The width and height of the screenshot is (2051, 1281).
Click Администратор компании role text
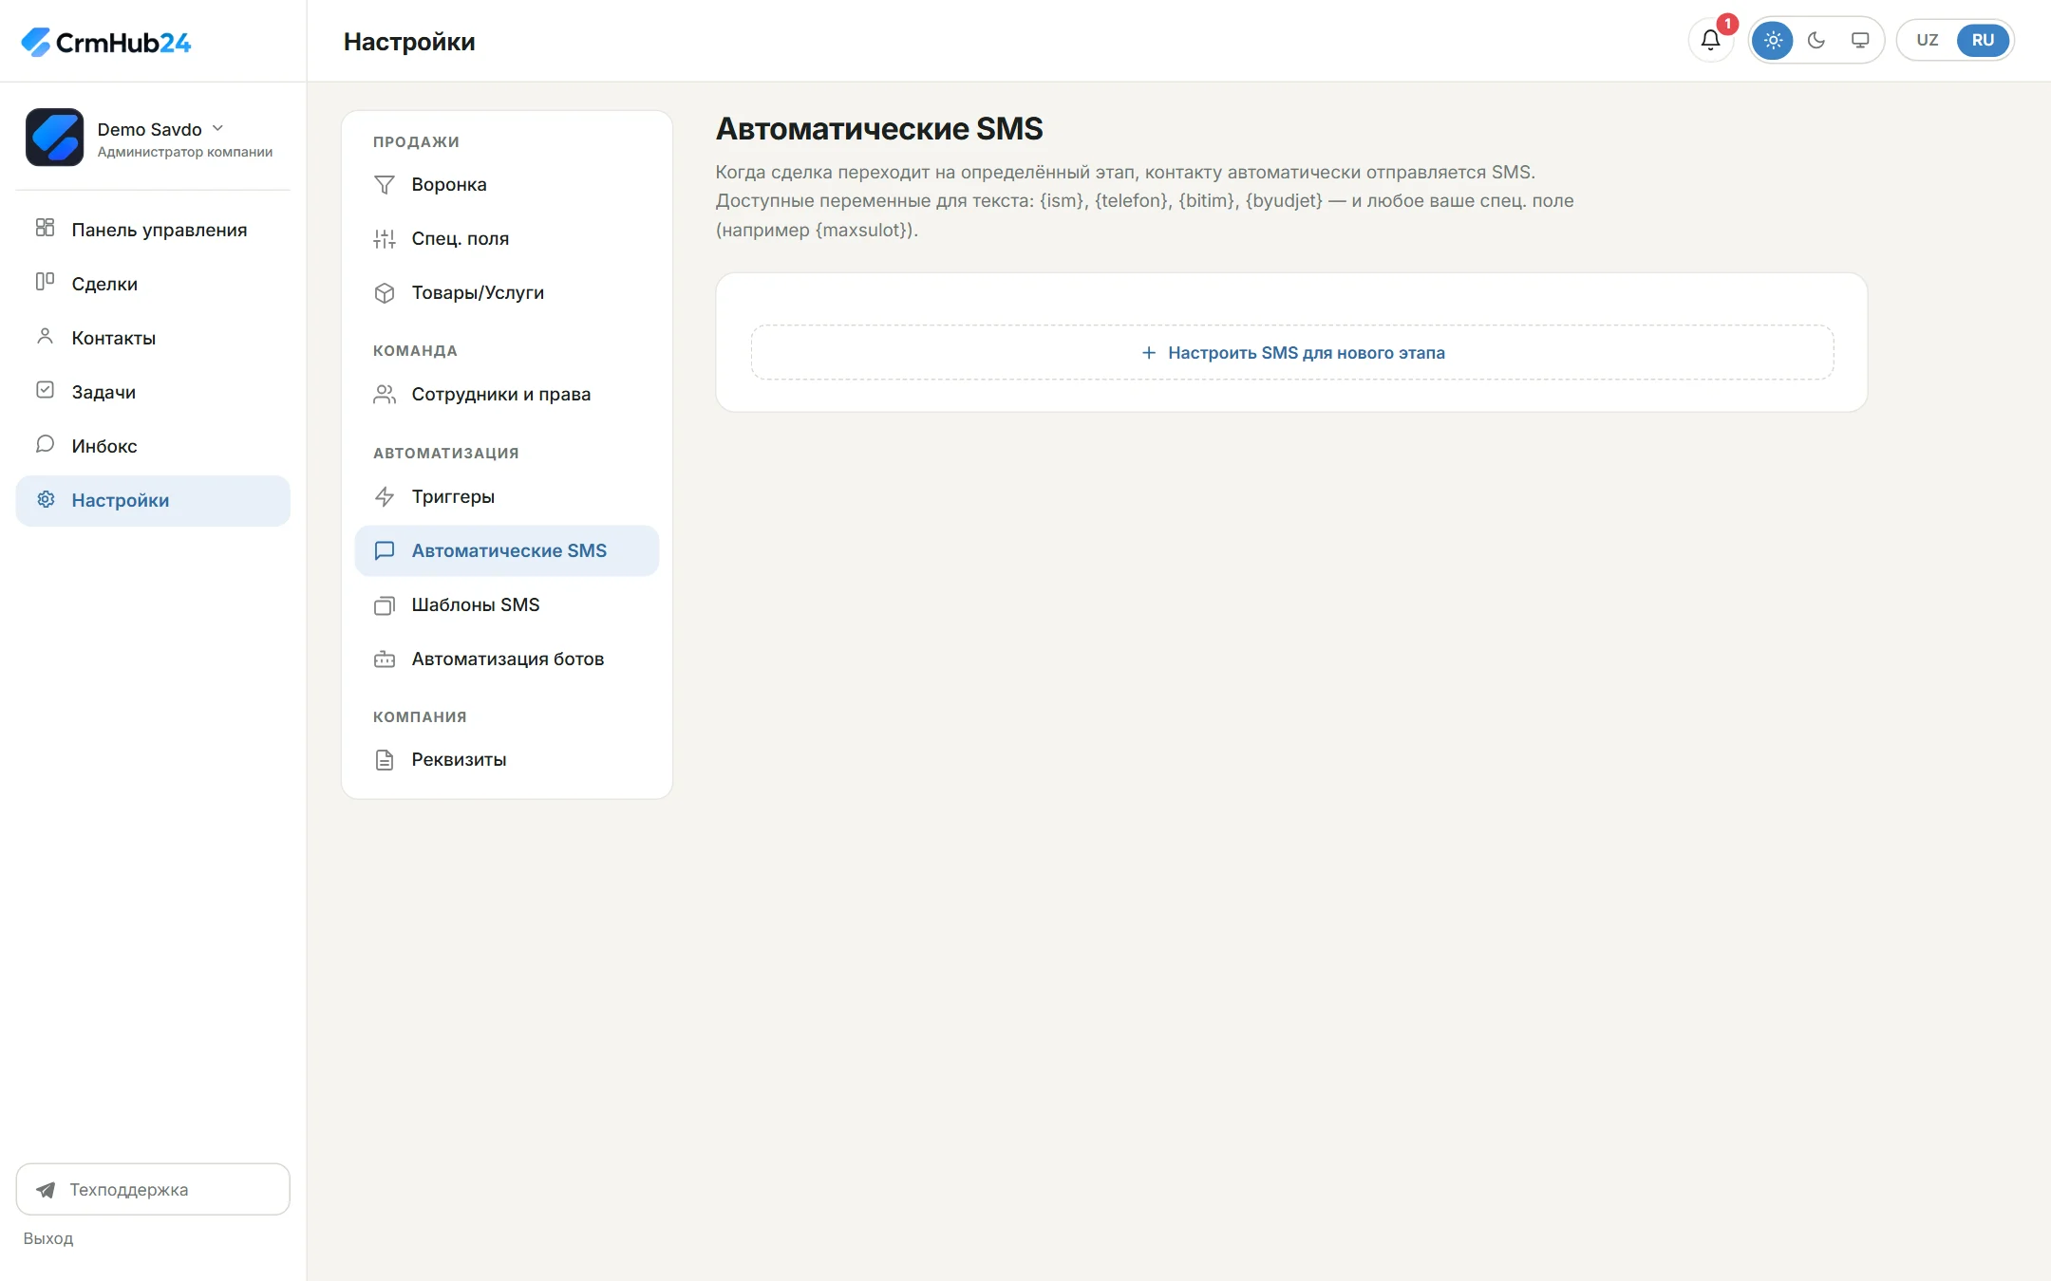(x=185, y=152)
